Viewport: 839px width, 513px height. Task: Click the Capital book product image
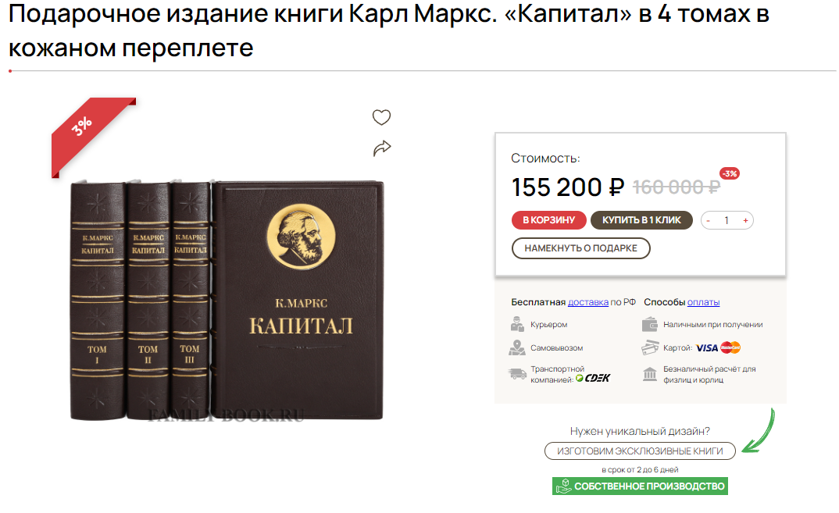[x=227, y=300]
